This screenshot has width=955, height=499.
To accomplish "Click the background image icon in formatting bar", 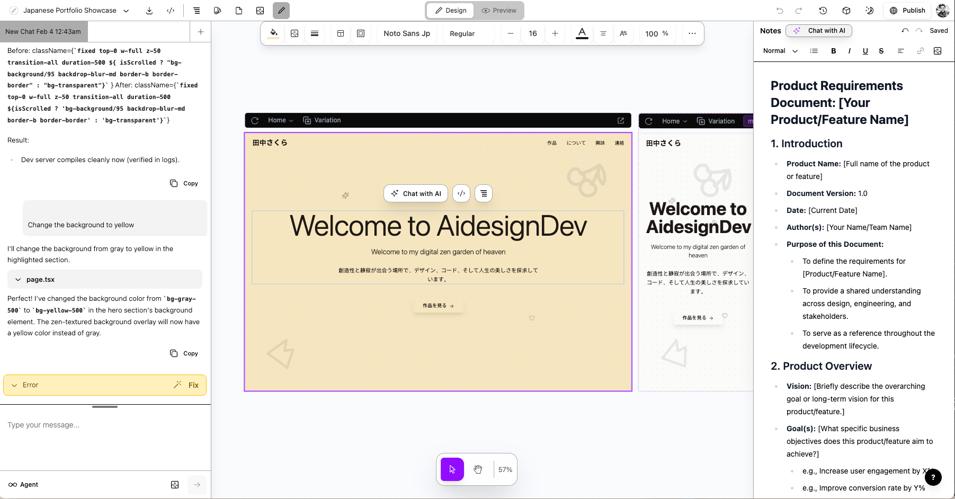I will point(294,33).
